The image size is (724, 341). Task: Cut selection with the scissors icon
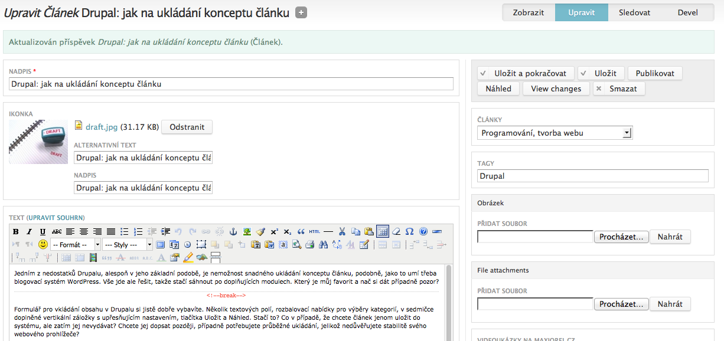[342, 231]
